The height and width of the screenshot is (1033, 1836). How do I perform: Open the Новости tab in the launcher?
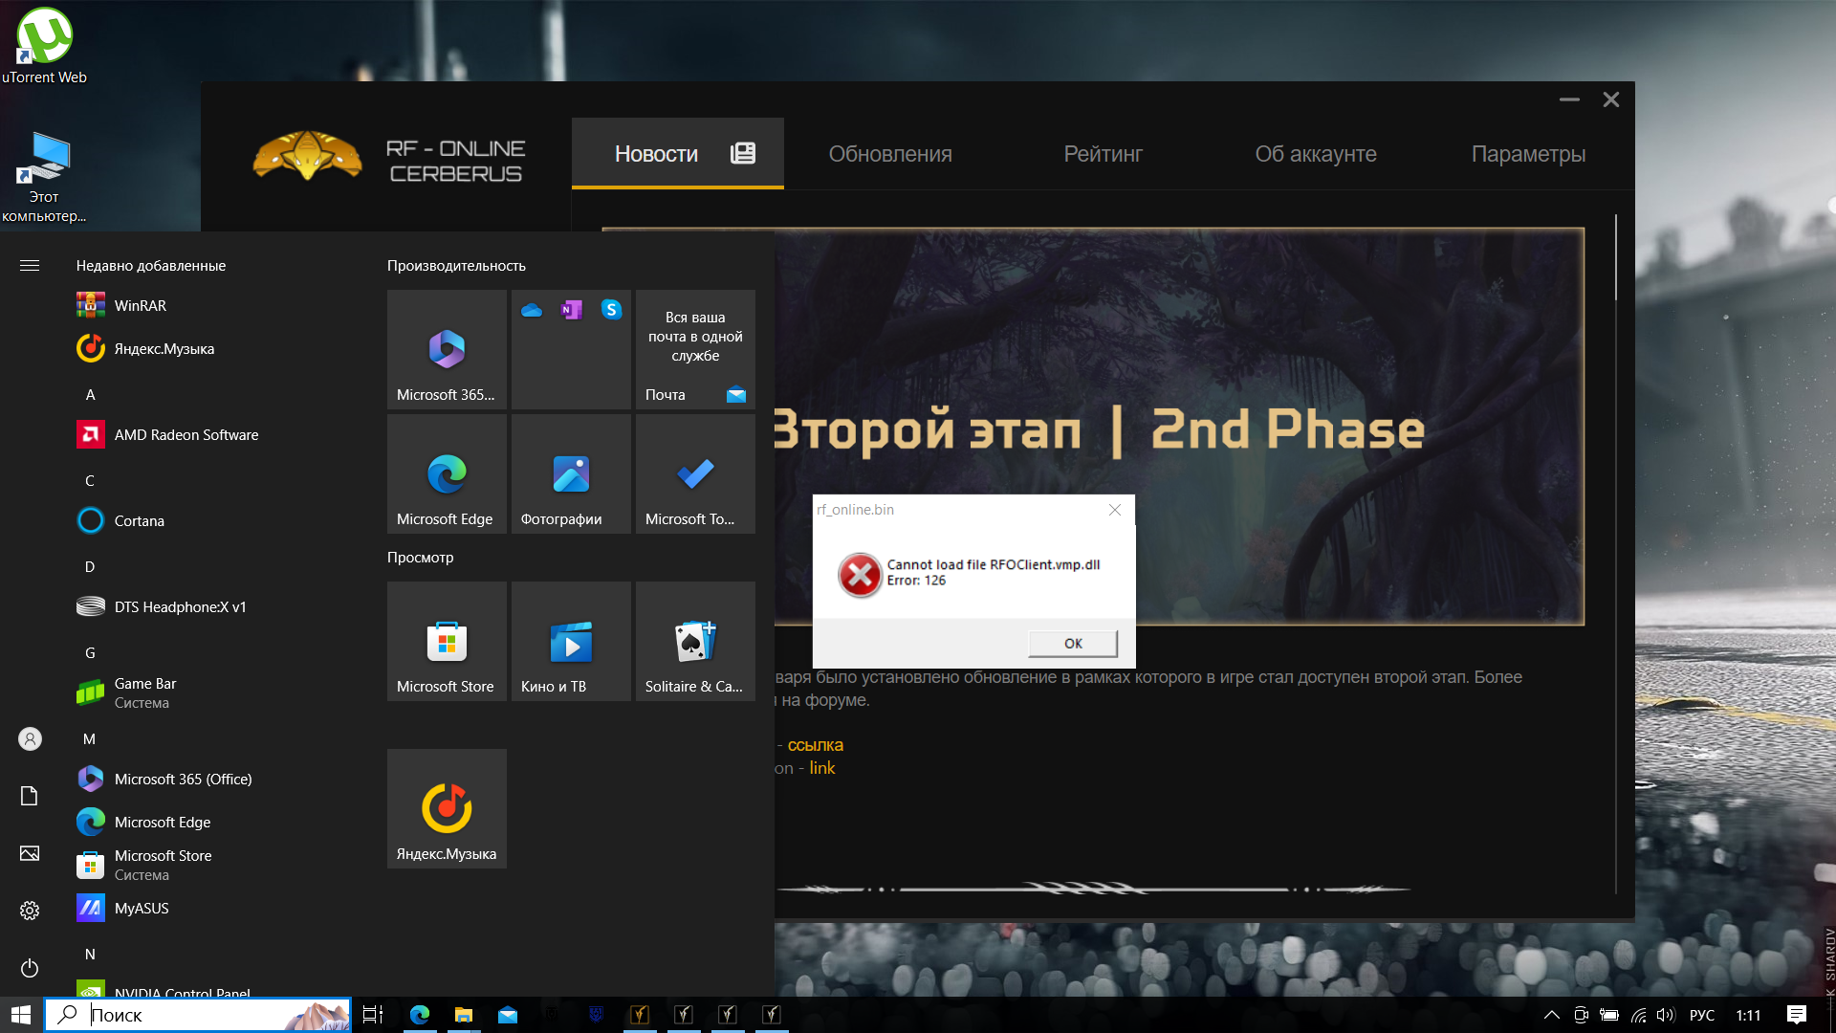(677, 153)
